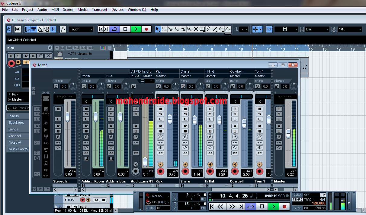The height and width of the screenshot is (215, 366).
Task: Click the SYNC button in transport
Action: (297, 208)
